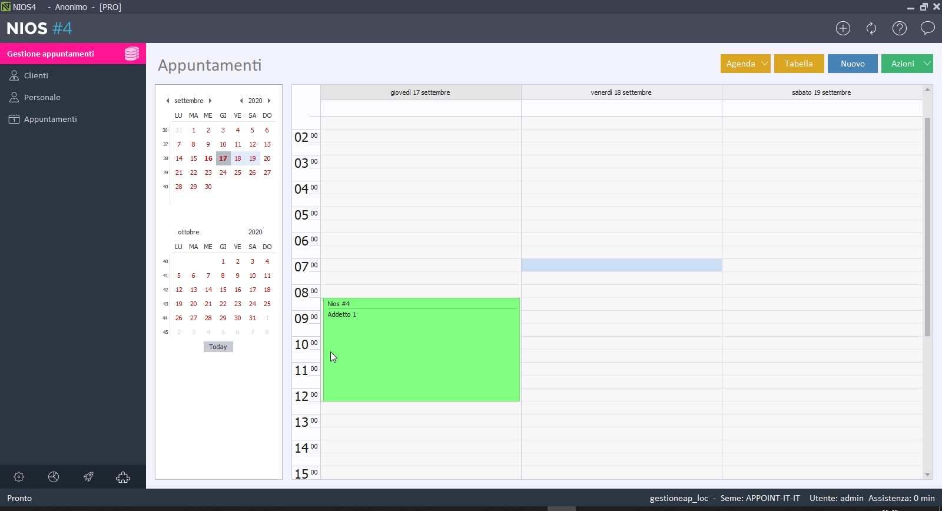Go to next month after settembre
The image size is (942, 511).
[x=210, y=101]
